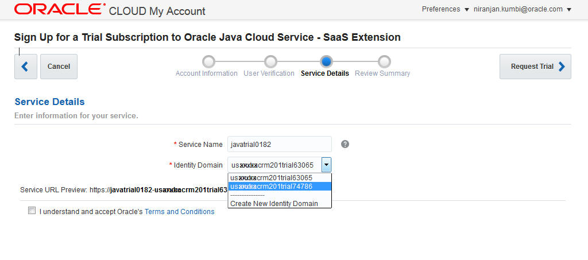Click the Request Trial button
This screenshot has width=588, height=260.
click(535, 67)
